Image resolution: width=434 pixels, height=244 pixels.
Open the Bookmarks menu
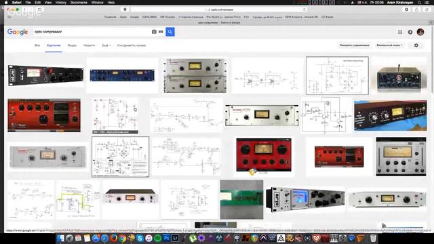click(79, 3)
